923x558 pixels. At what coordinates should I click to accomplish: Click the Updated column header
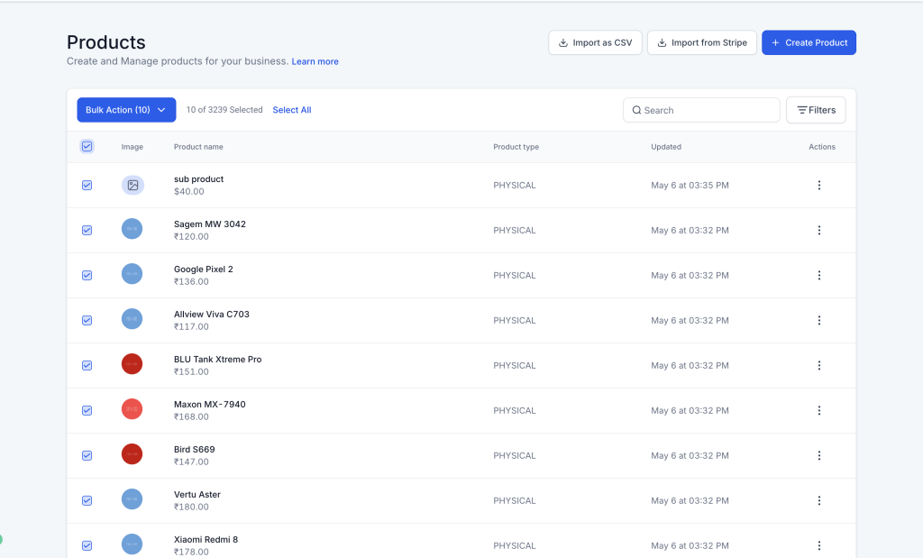(x=666, y=147)
